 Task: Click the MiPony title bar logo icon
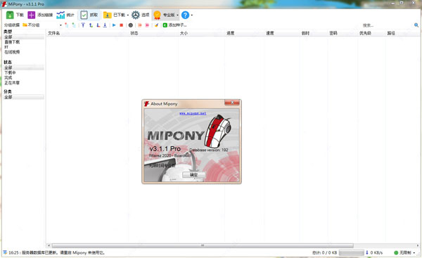[x=4, y=4]
